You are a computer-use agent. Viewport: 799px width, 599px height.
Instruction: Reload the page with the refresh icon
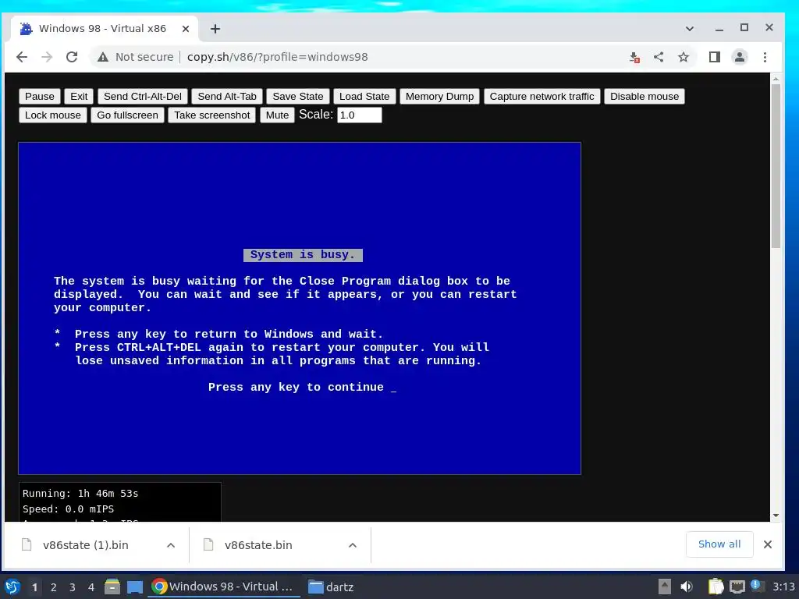(x=72, y=57)
